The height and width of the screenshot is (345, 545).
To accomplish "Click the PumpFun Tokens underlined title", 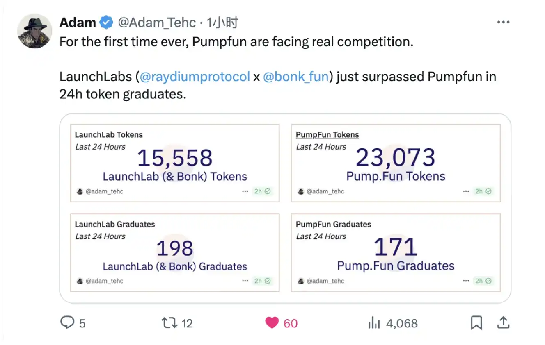I will [327, 135].
